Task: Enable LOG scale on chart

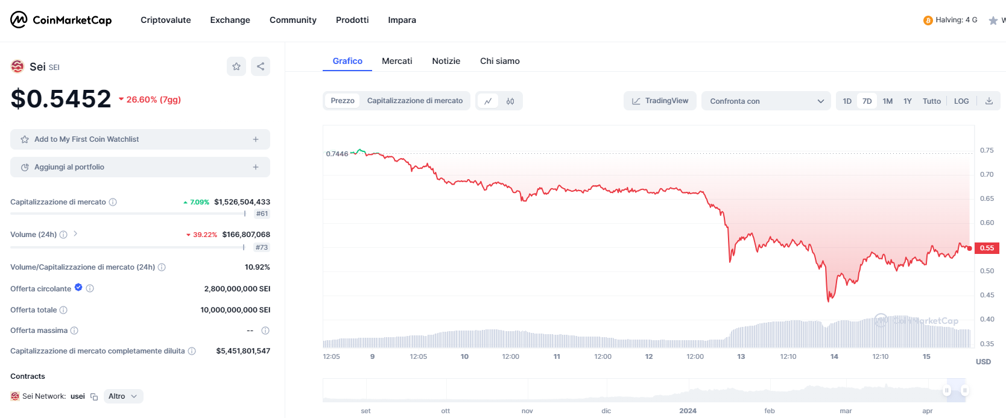Action: (x=961, y=101)
